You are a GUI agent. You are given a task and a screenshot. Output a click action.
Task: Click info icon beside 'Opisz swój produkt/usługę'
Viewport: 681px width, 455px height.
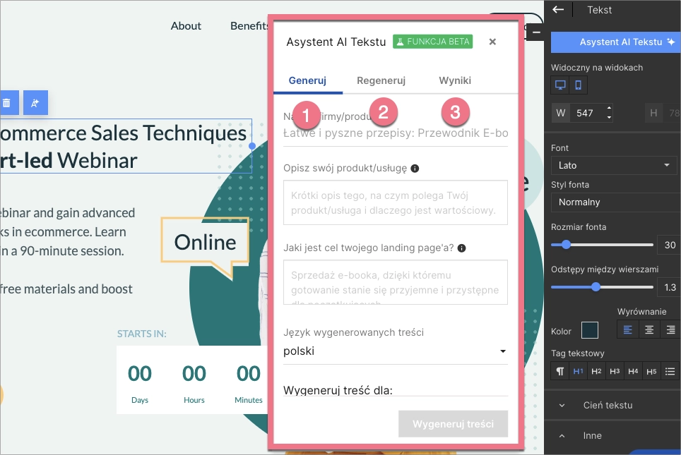[415, 169]
